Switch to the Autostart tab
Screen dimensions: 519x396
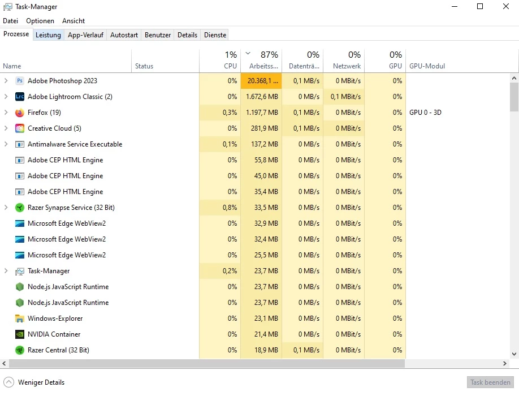click(x=124, y=35)
